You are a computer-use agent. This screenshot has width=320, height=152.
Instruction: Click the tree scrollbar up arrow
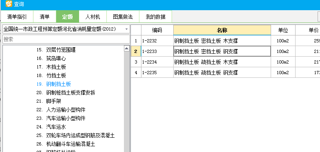point(127,48)
